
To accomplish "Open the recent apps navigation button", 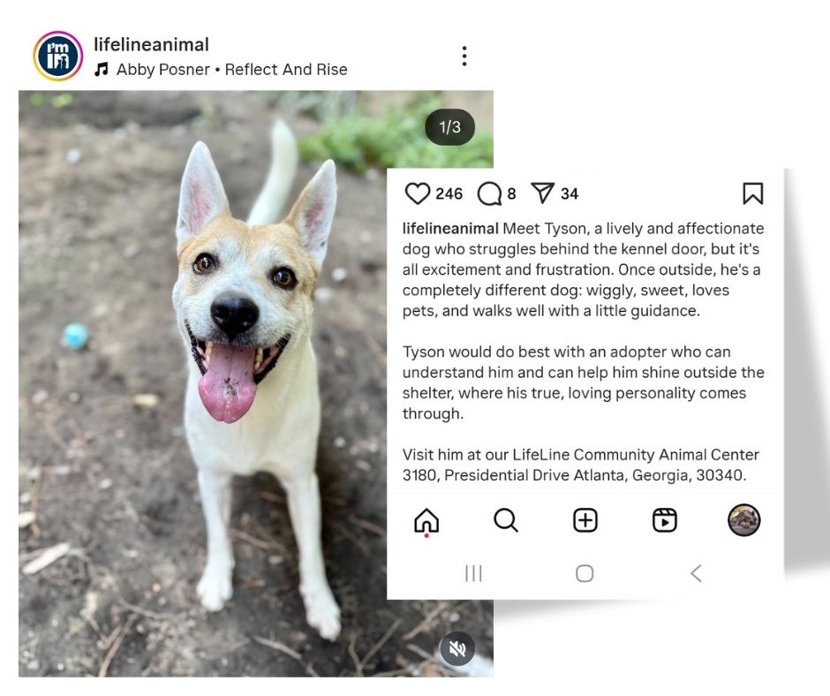I will (x=473, y=573).
